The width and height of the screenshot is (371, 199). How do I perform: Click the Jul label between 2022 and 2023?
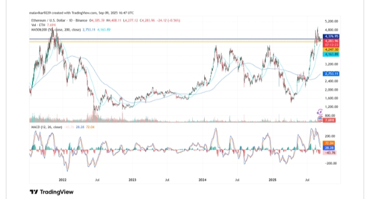click(97, 180)
